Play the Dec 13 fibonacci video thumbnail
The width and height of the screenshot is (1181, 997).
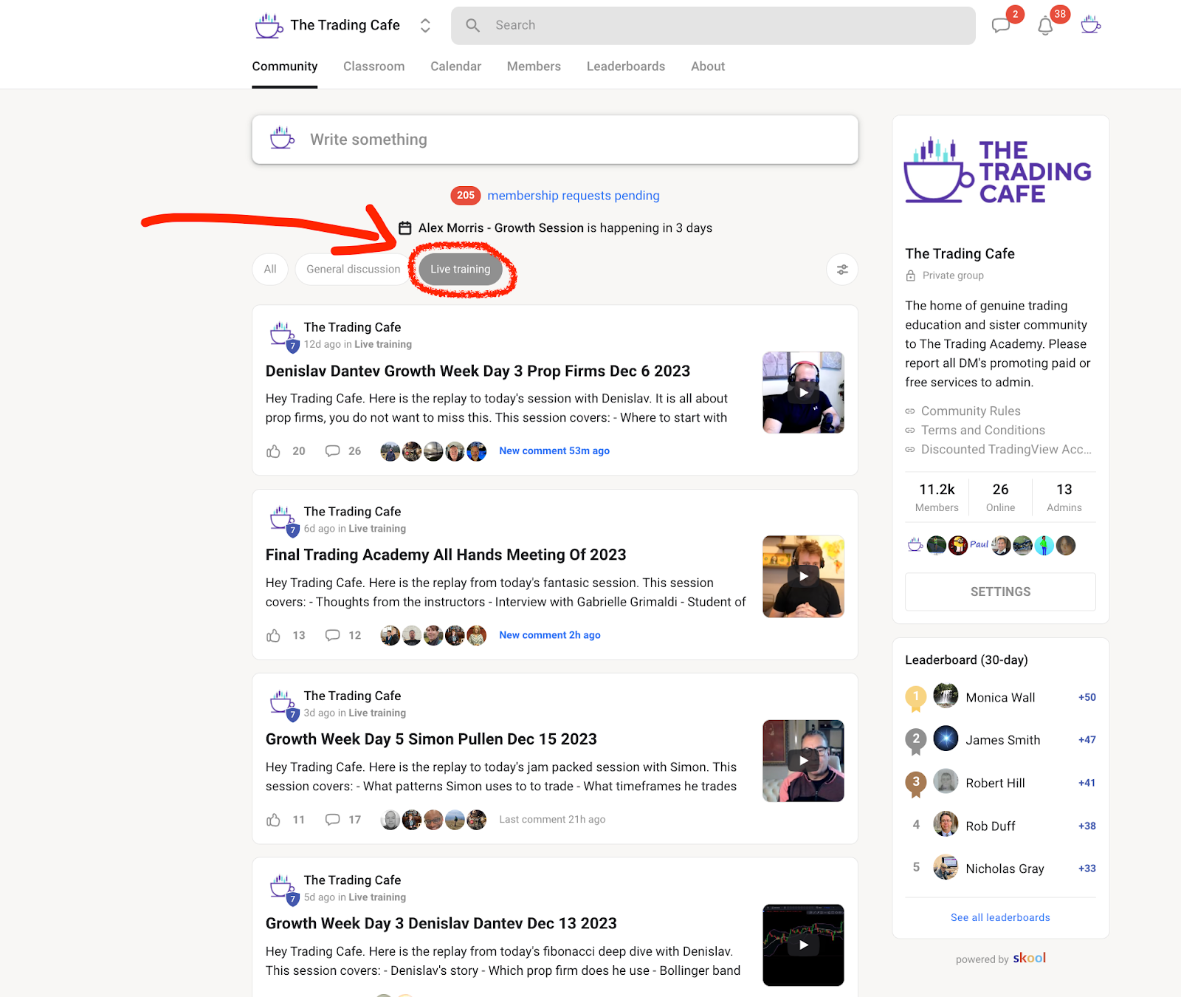pyautogui.click(x=803, y=945)
